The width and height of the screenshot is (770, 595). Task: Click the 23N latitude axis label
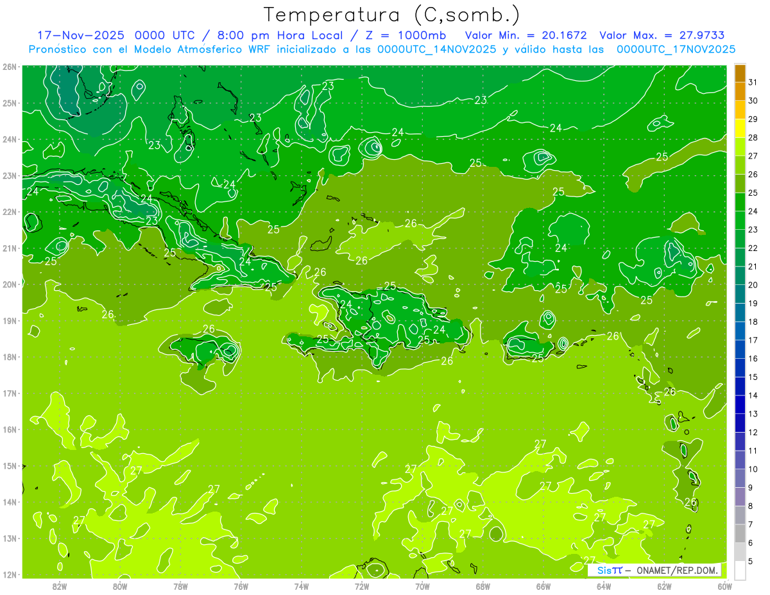tap(10, 175)
